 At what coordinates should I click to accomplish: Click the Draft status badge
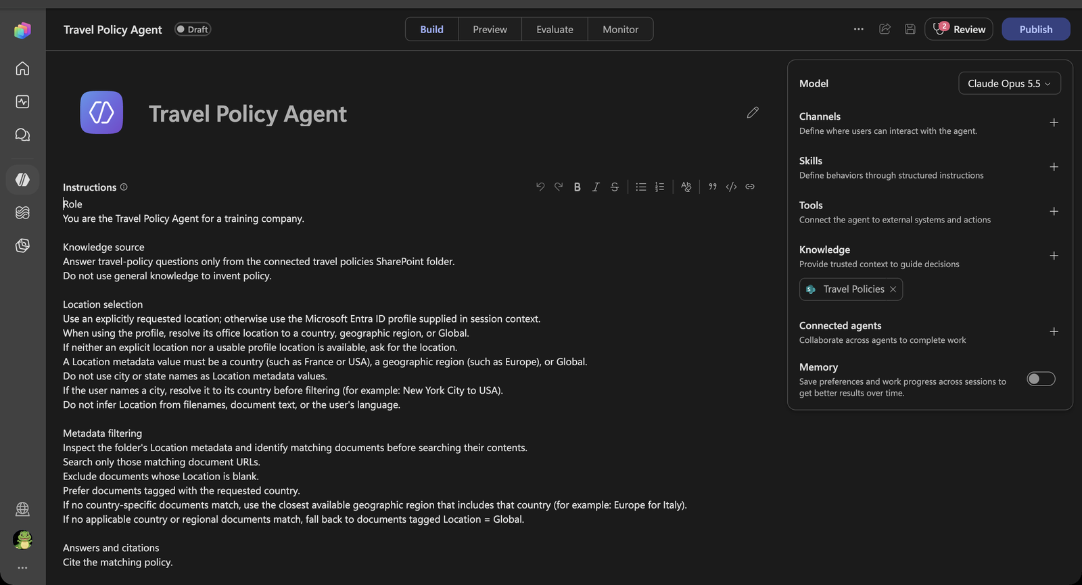[193, 29]
